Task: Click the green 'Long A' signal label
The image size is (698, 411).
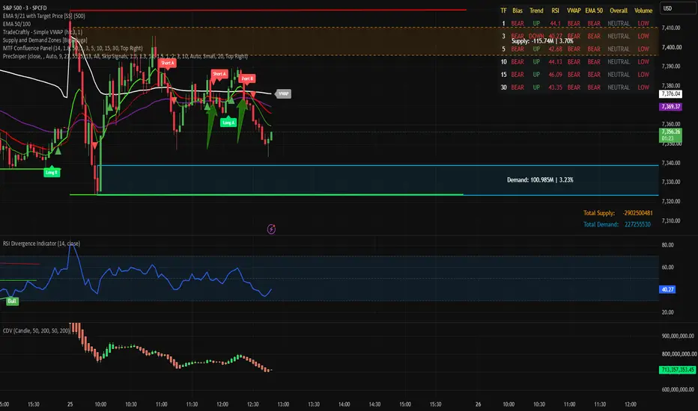Action: pyautogui.click(x=228, y=123)
